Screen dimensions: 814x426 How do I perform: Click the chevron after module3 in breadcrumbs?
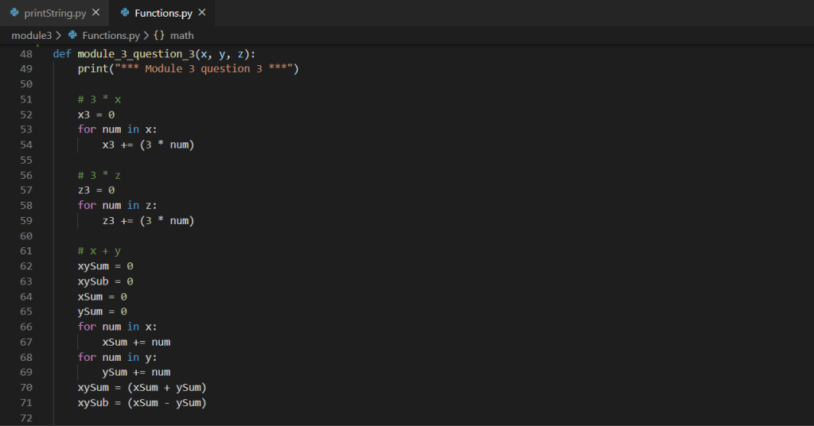click(x=59, y=35)
